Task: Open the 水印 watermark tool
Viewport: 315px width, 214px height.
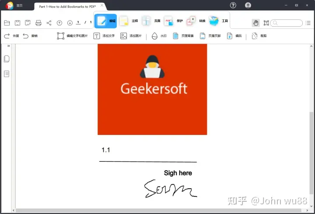Action: (159, 36)
